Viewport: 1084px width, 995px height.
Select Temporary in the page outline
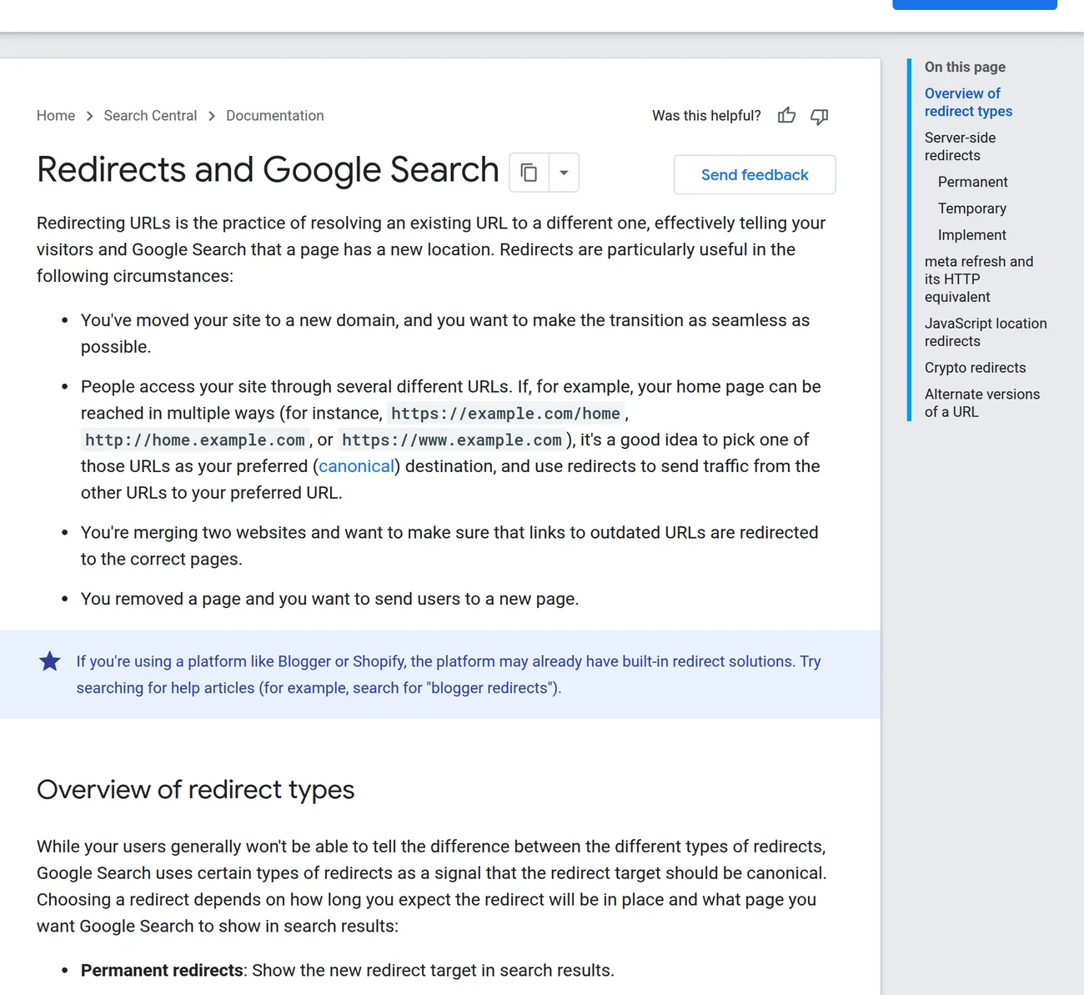coord(971,209)
